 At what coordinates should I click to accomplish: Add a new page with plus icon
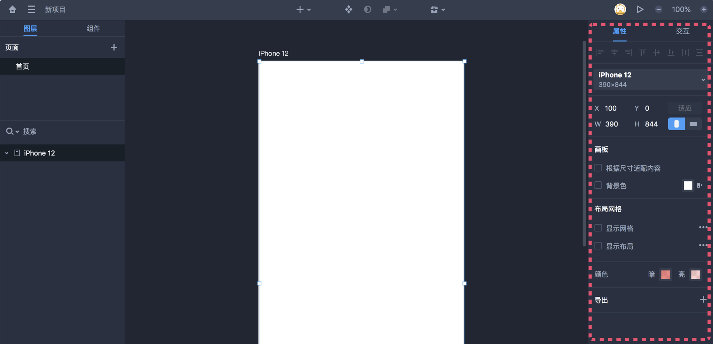tap(114, 48)
